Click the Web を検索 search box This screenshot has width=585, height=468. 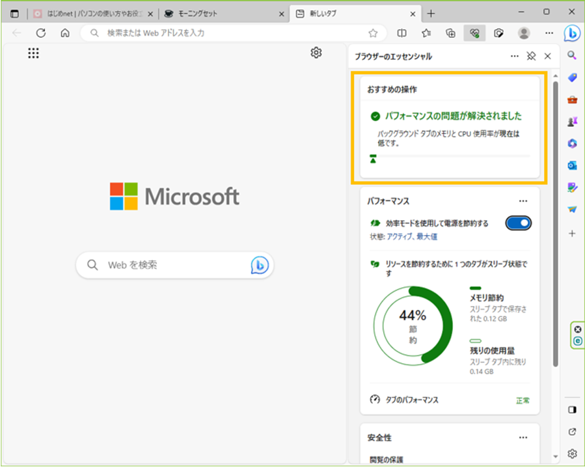point(174,266)
